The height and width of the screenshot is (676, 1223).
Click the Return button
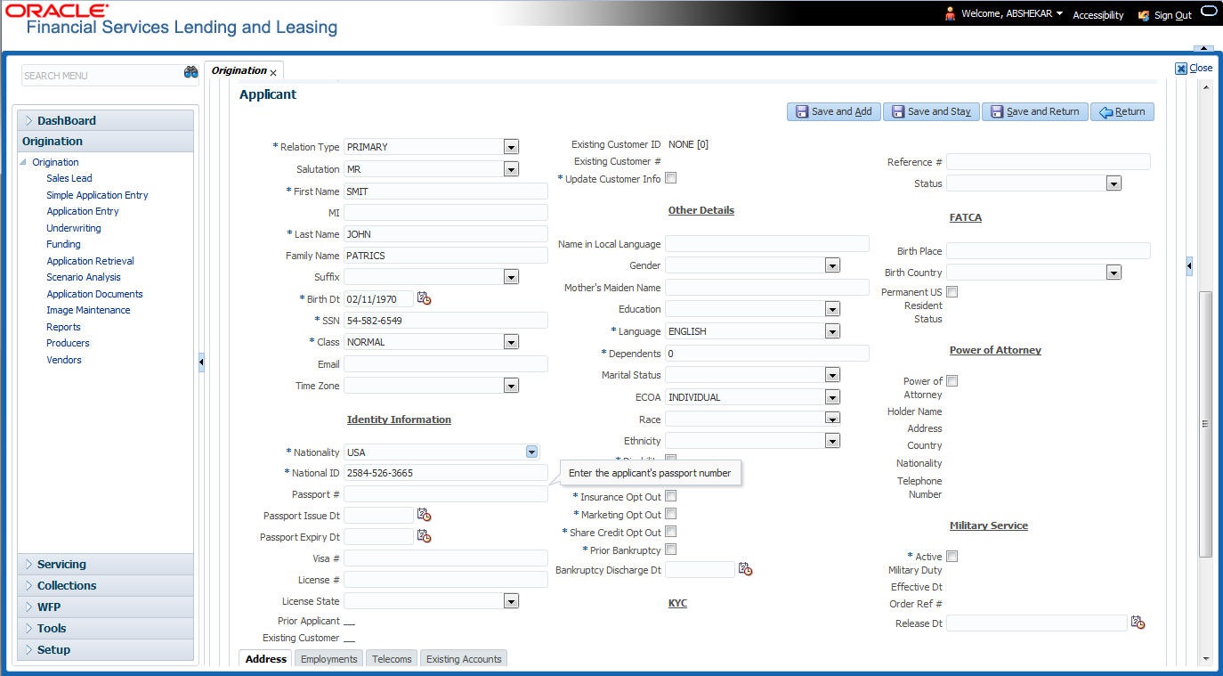pos(1122,111)
